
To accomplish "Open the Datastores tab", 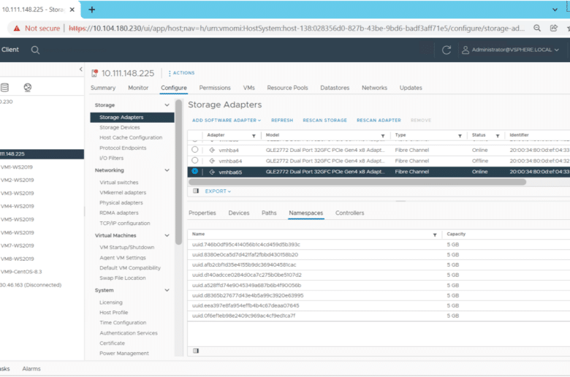I will click(335, 88).
